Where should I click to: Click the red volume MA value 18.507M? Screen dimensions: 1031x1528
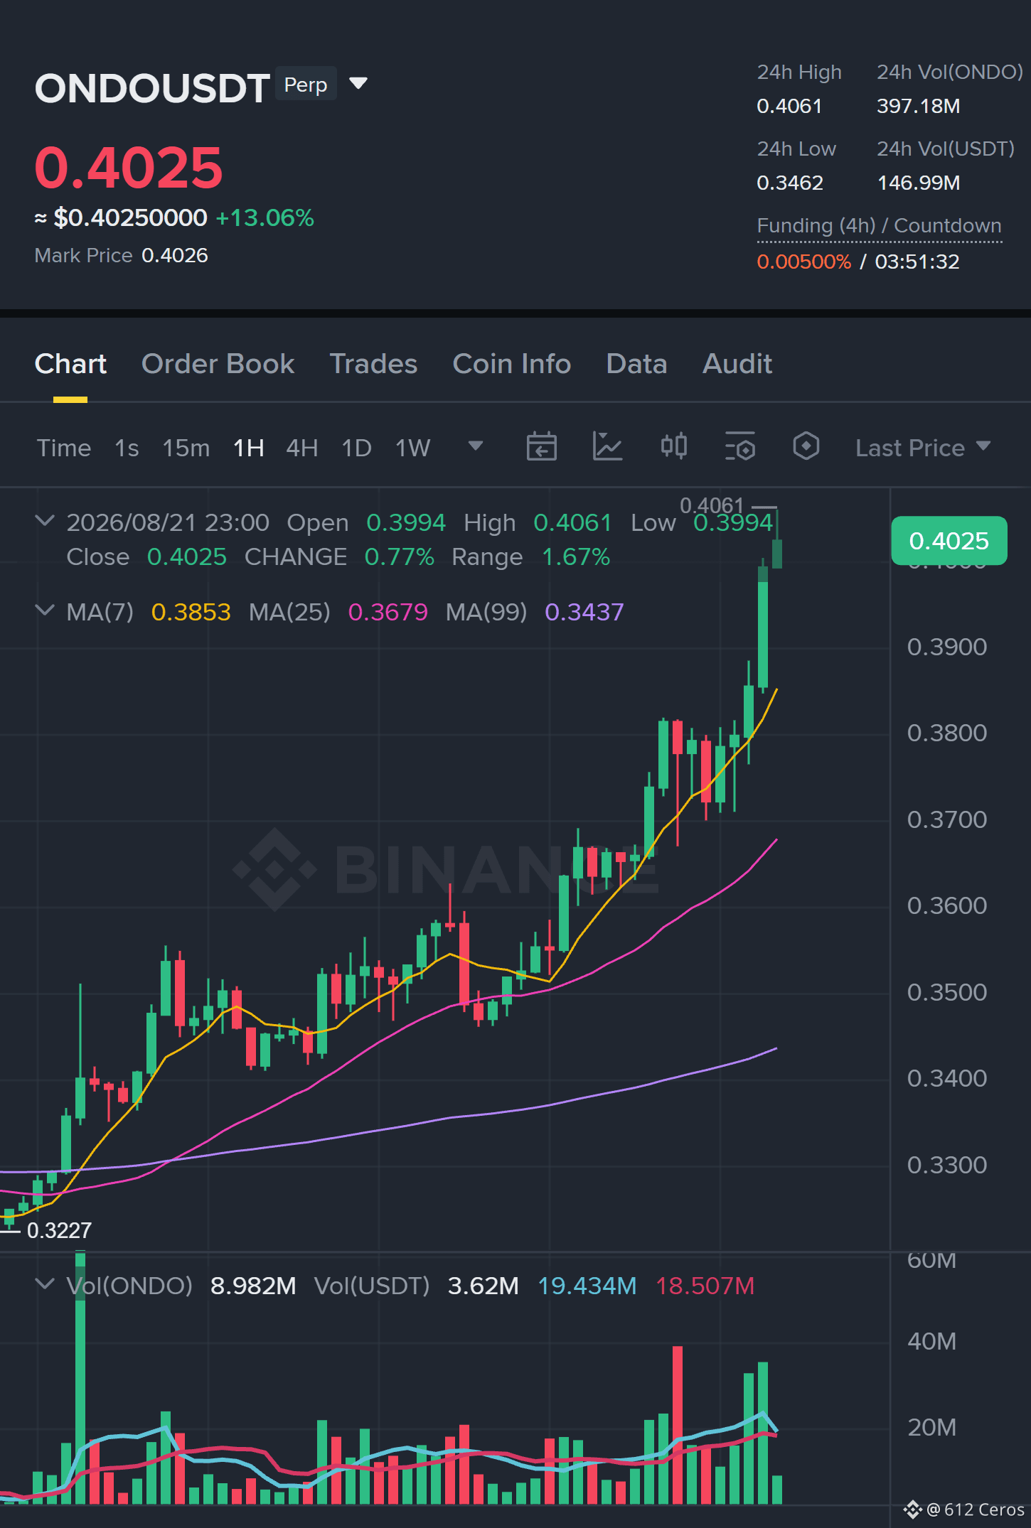coord(705,1285)
